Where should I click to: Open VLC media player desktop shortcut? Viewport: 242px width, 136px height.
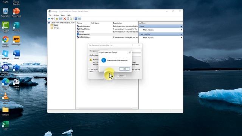pyautogui.click(x=5, y=98)
